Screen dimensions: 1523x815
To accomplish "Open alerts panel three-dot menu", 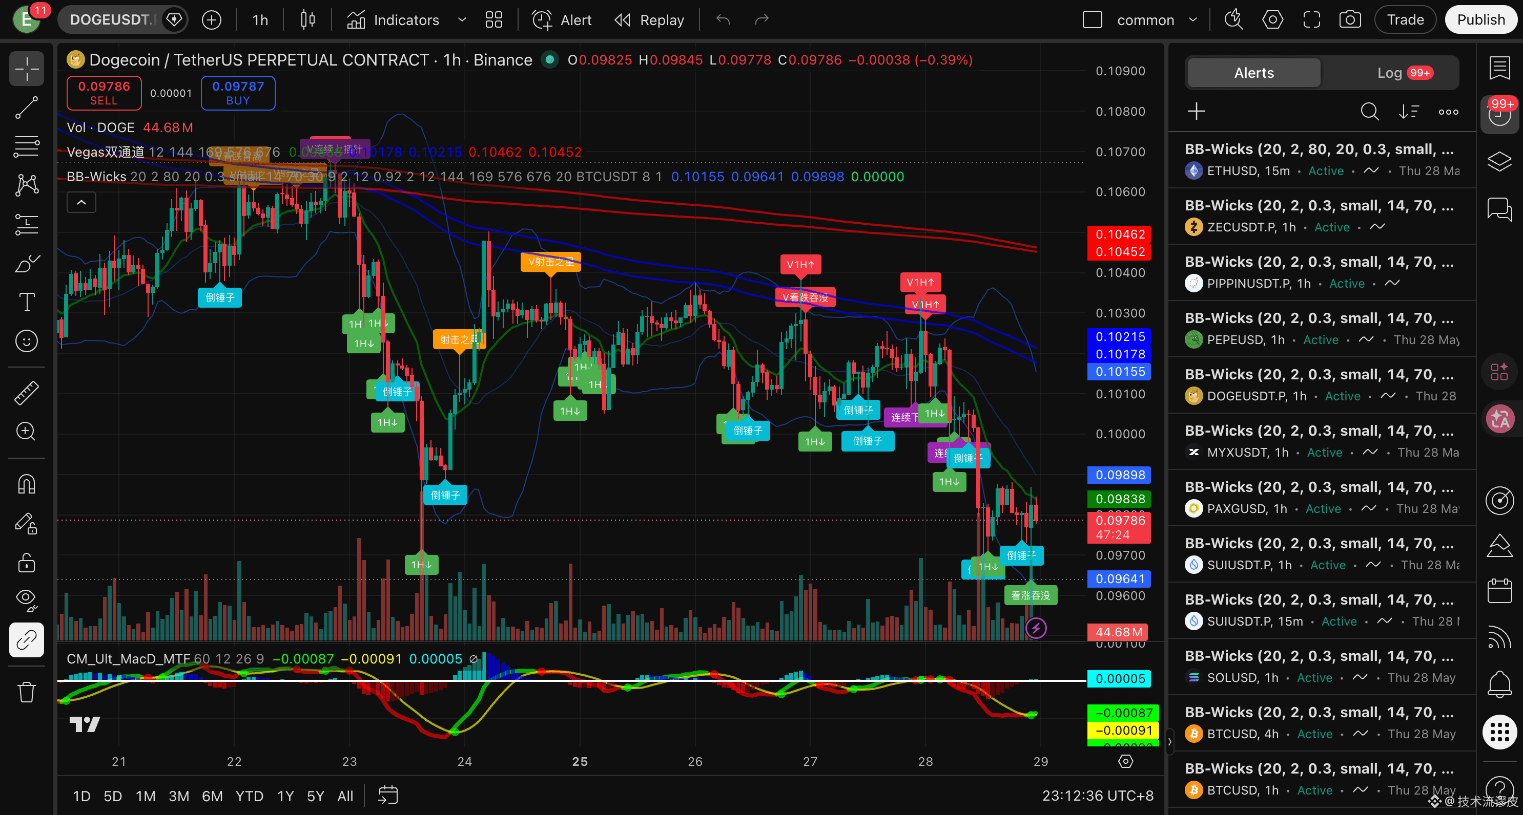I will click(1448, 111).
